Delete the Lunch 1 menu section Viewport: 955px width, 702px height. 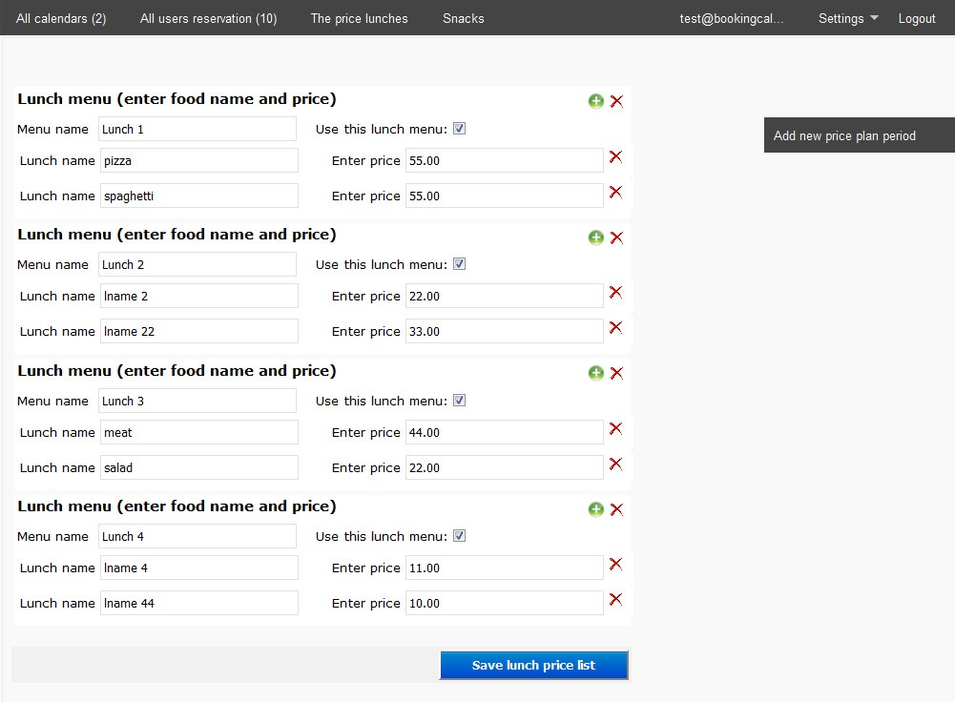(616, 101)
